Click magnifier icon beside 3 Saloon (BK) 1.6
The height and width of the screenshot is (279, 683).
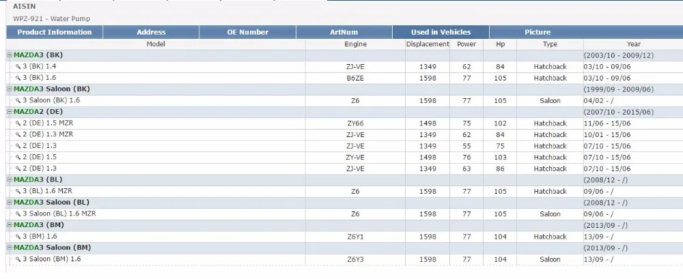pyautogui.click(x=18, y=101)
